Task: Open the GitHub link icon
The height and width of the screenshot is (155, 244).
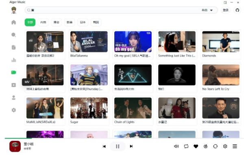Action: pos(237,10)
